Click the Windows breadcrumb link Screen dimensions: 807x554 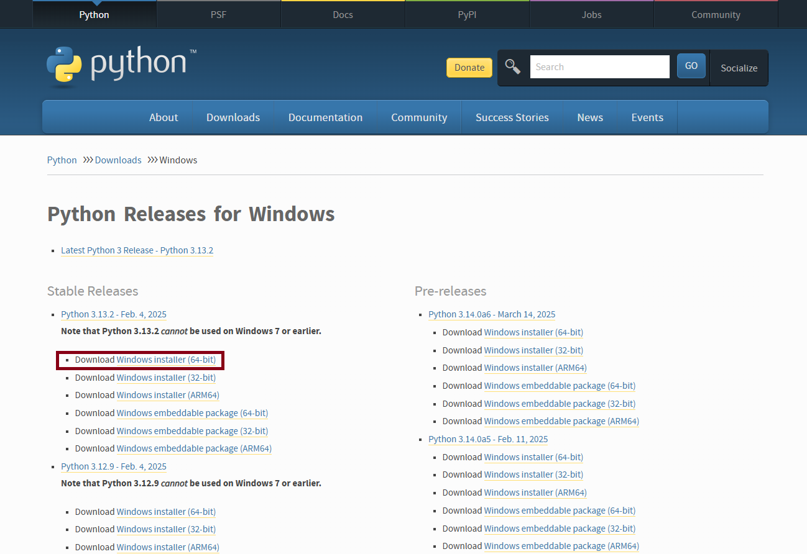point(178,160)
